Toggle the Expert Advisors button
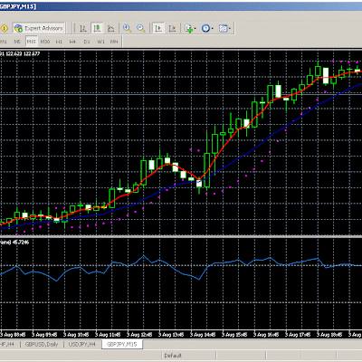The width and height of the screenshot is (362, 362). pos(39,28)
